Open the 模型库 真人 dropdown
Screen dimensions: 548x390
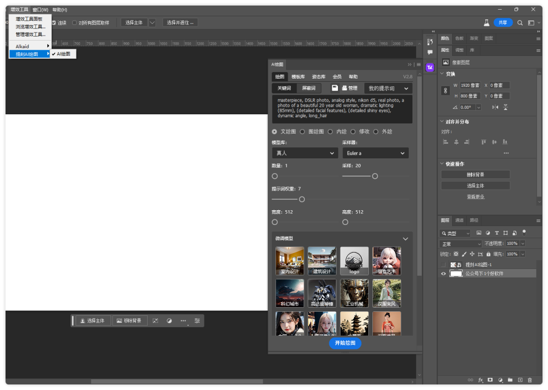pyautogui.click(x=304, y=153)
